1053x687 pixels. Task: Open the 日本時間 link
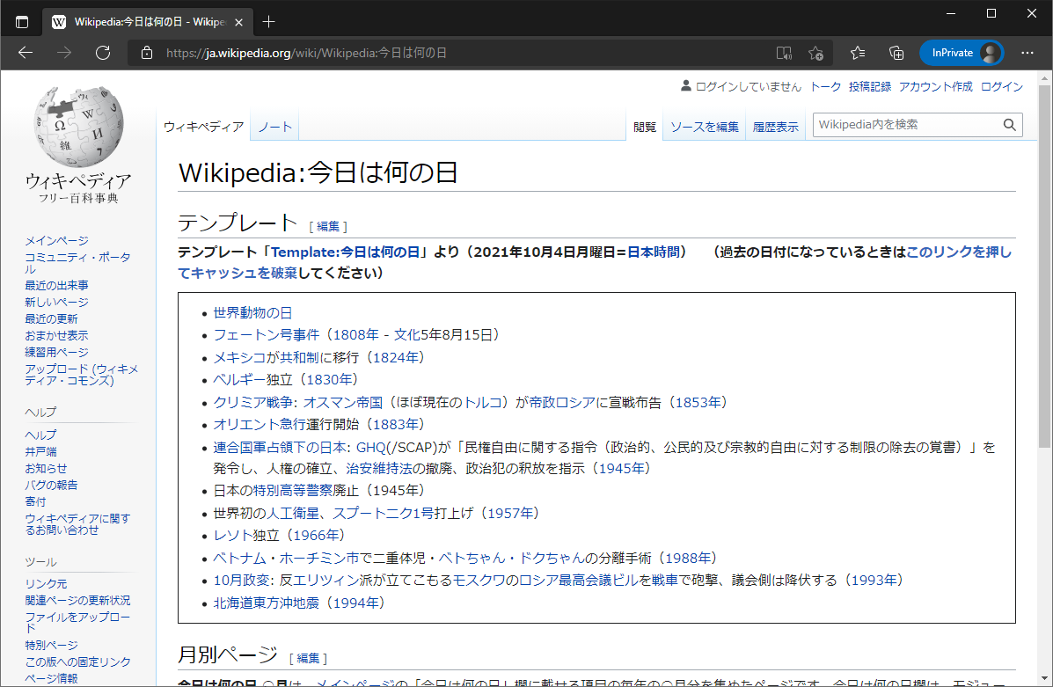(654, 252)
